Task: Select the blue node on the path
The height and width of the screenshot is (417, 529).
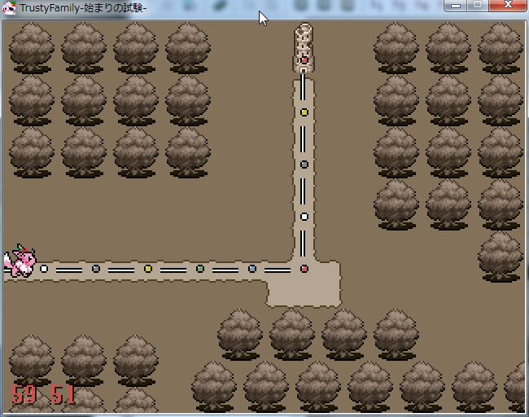Action: click(x=252, y=269)
